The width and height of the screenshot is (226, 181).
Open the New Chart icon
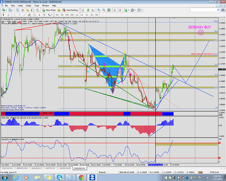[3, 10]
